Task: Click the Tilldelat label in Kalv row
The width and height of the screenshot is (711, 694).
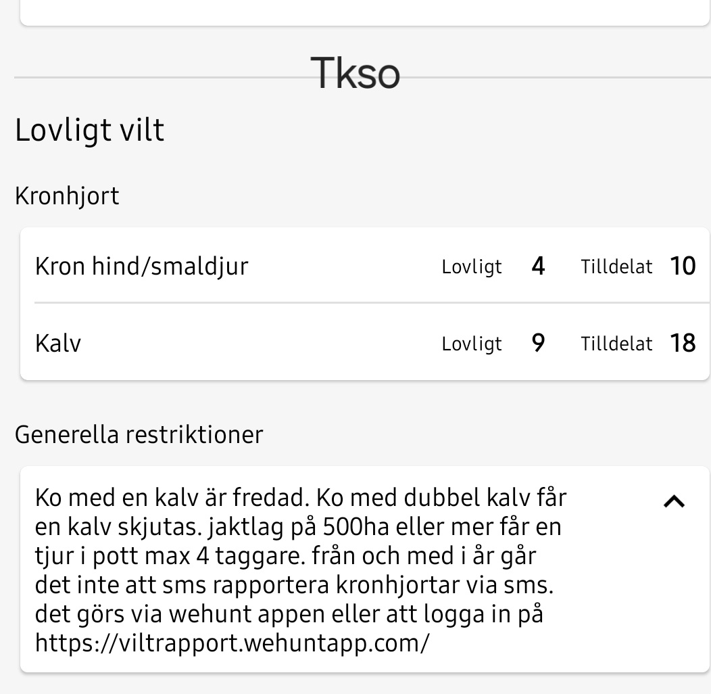Action: [616, 344]
